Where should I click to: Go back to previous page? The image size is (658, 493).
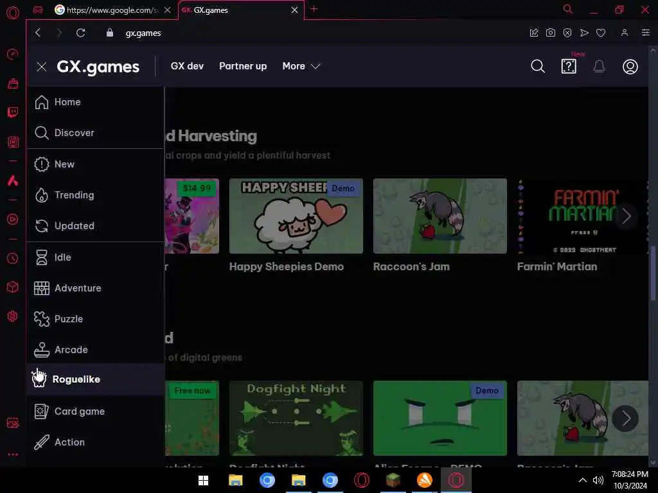(38, 33)
